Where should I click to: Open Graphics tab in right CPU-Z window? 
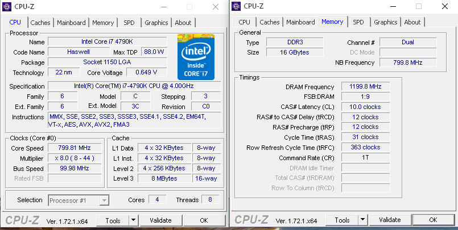[386, 22]
